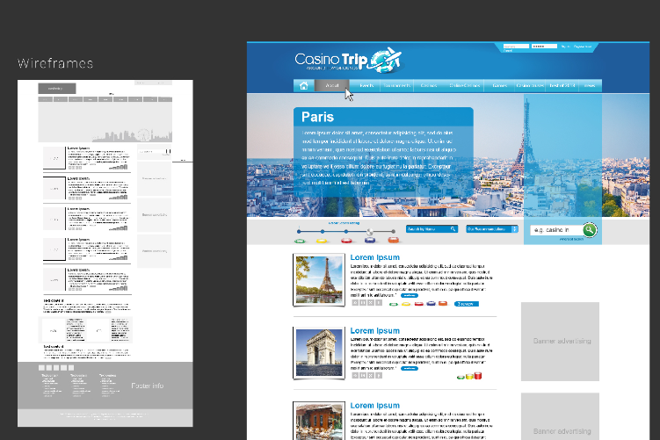Screen dimensions: 660x440
Task: Focus the Search by Name field
Action: click(x=432, y=229)
